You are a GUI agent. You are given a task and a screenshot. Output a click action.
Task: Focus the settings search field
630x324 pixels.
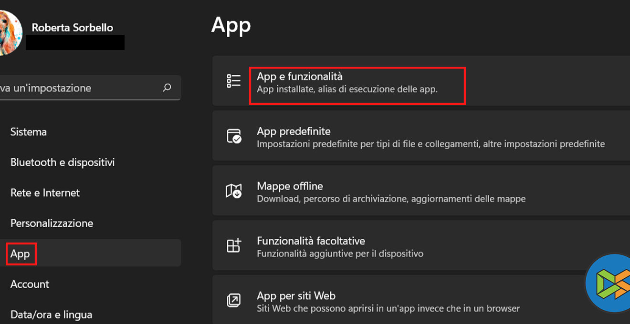point(76,88)
